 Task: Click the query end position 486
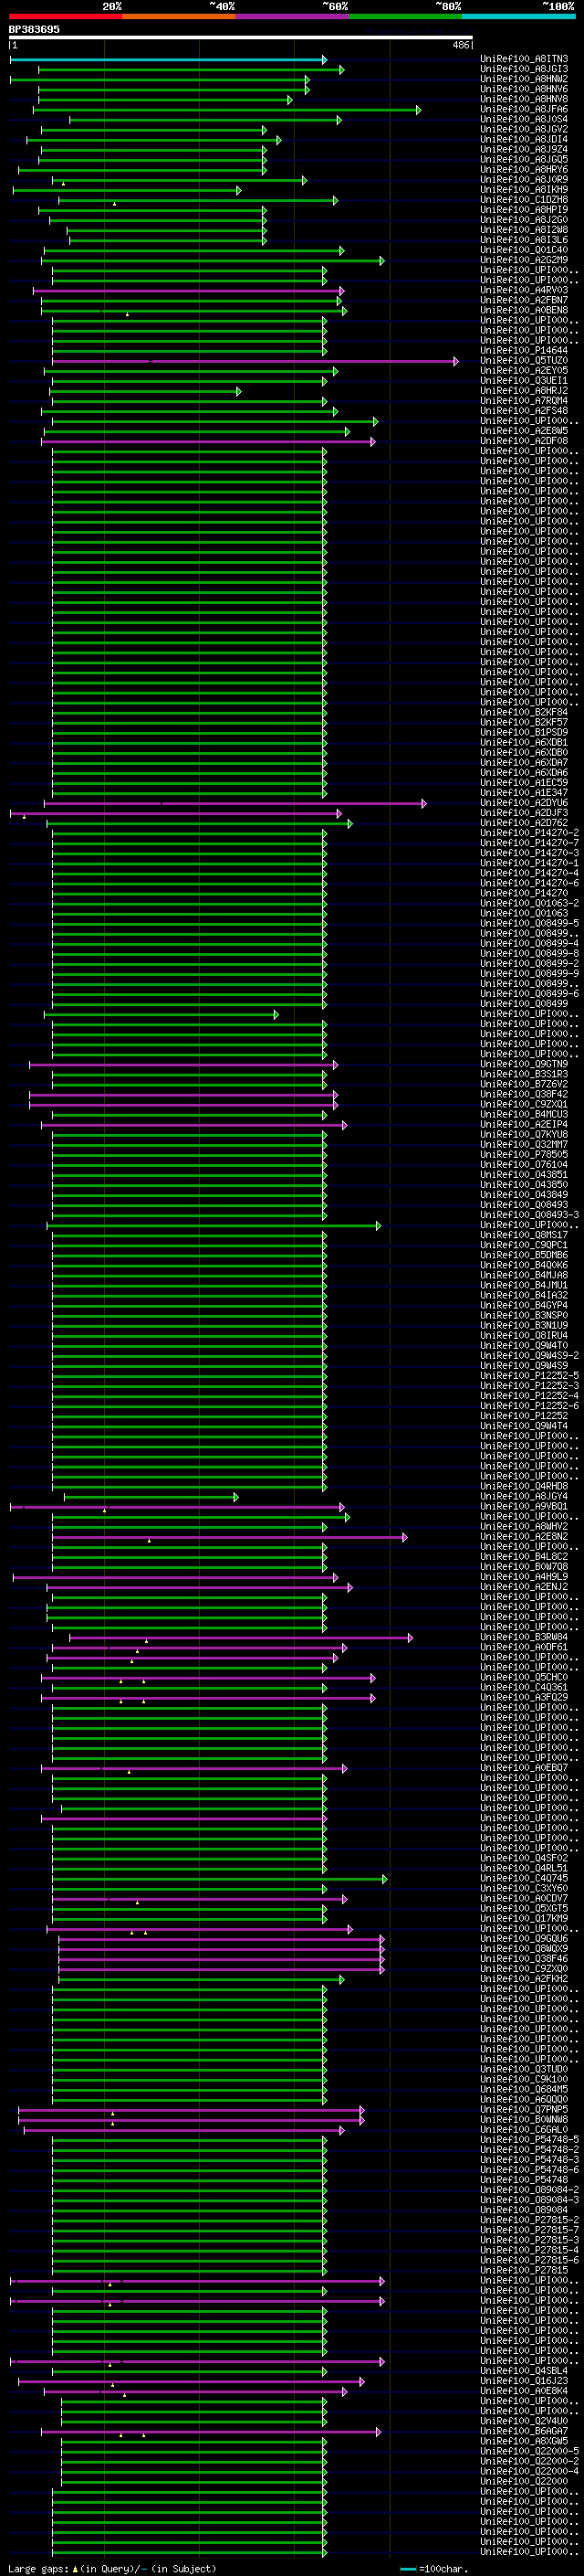pyautogui.click(x=460, y=45)
